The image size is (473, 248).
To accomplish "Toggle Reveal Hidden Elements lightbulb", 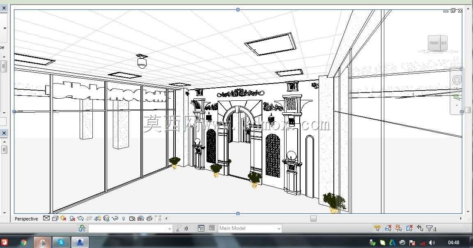I will pyautogui.click(x=123, y=218).
